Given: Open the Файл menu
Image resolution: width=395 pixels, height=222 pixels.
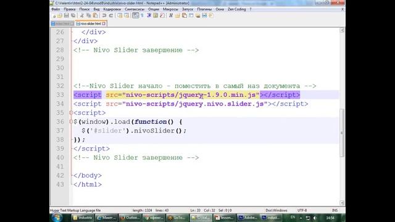Looking at the screenshot, I should pyautogui.click(x=56, y=9).
